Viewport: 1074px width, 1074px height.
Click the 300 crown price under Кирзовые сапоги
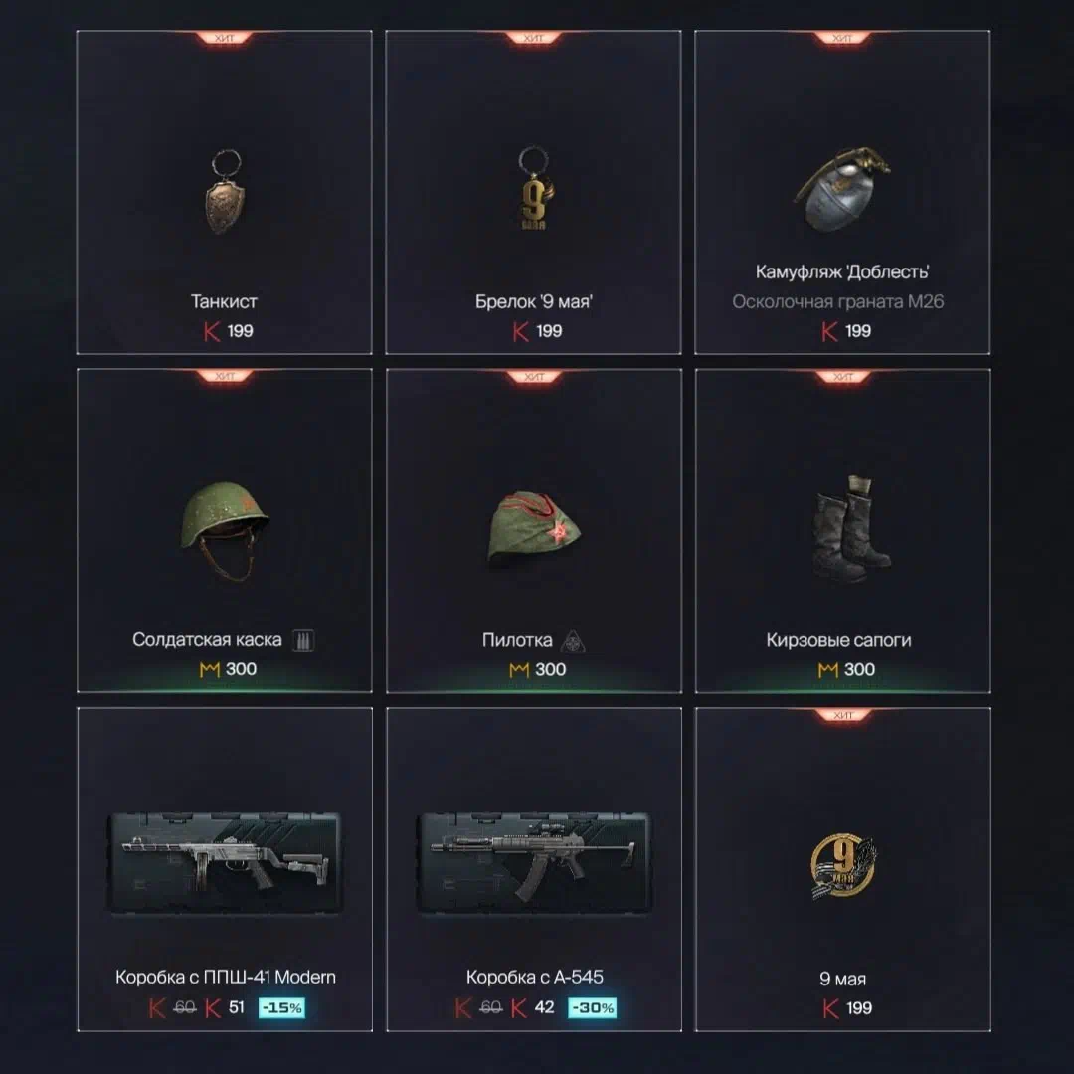[x=846, y=669]
